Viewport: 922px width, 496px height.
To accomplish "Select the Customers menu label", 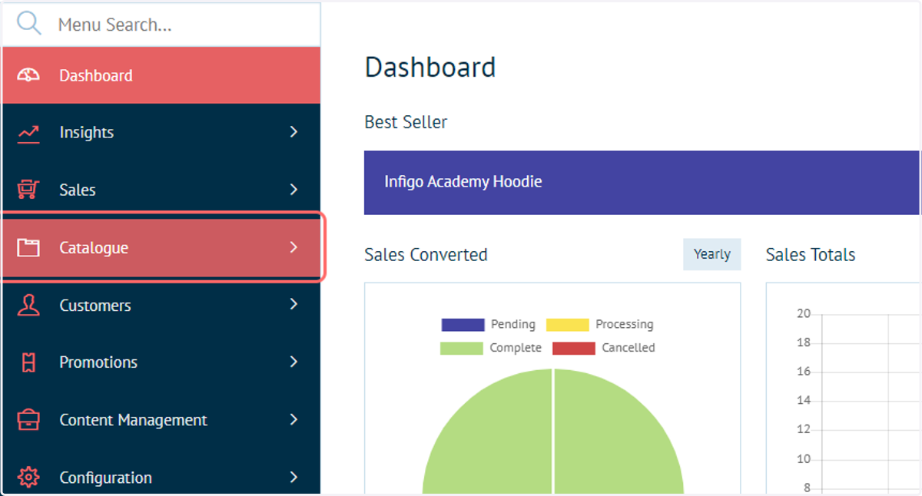I will point(95,305).
